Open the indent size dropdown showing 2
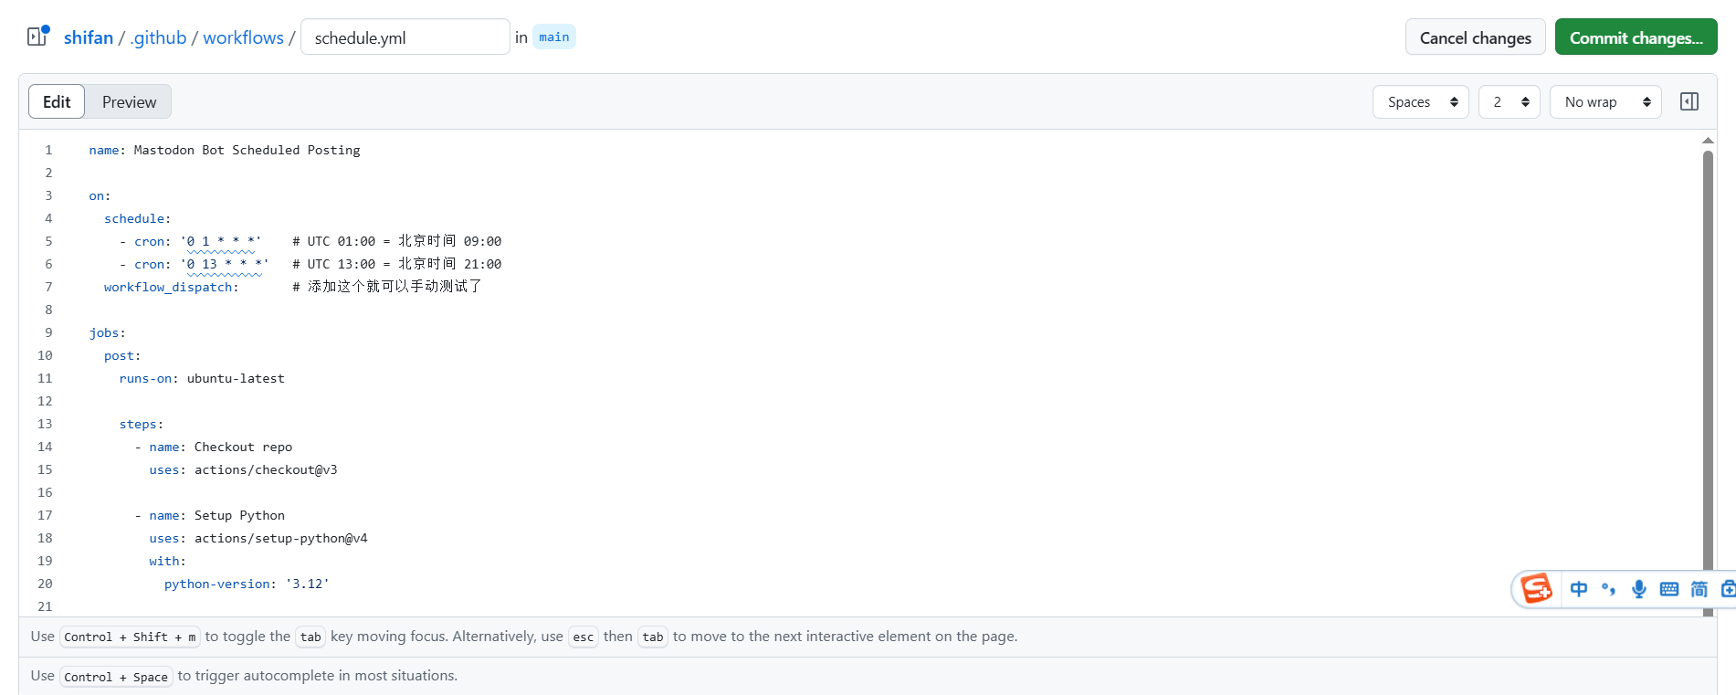The image size is (1736, 695). 1509,101
